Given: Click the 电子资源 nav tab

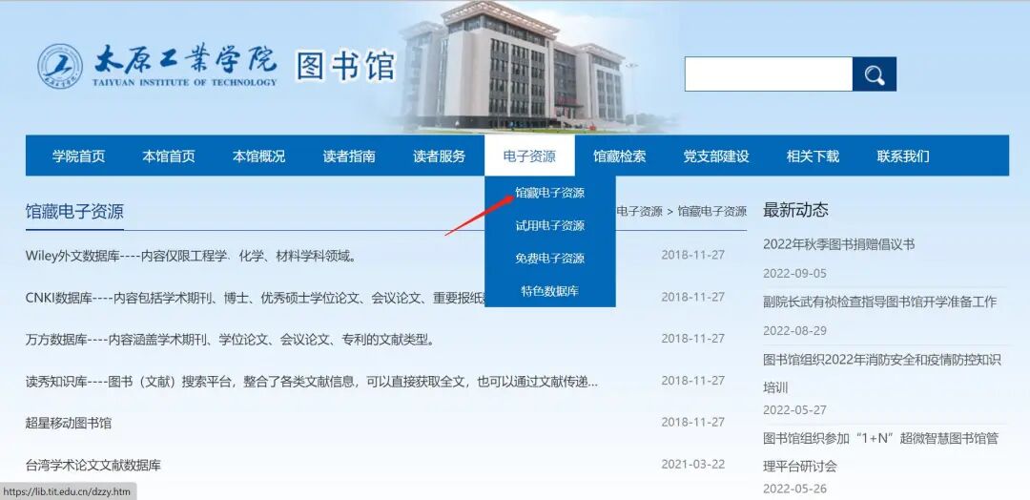Looking at the screenshot, I should pos(529,156).
